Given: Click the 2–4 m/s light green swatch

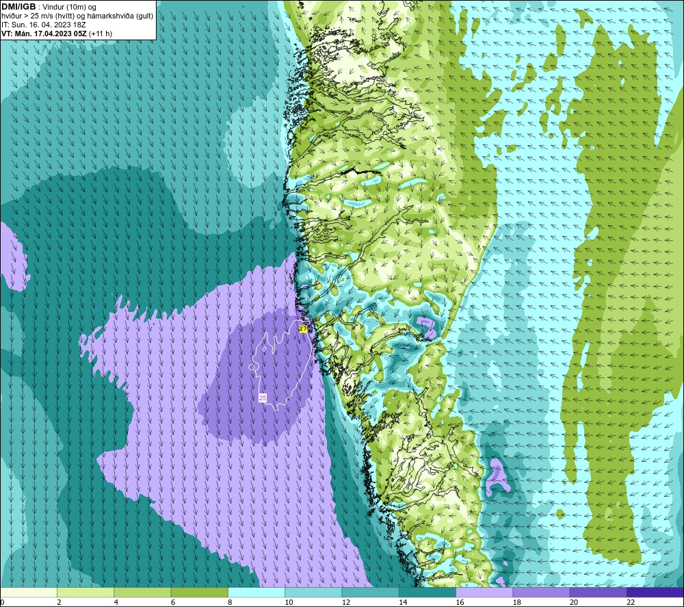Looking at the screenshot, I should 85,592.
